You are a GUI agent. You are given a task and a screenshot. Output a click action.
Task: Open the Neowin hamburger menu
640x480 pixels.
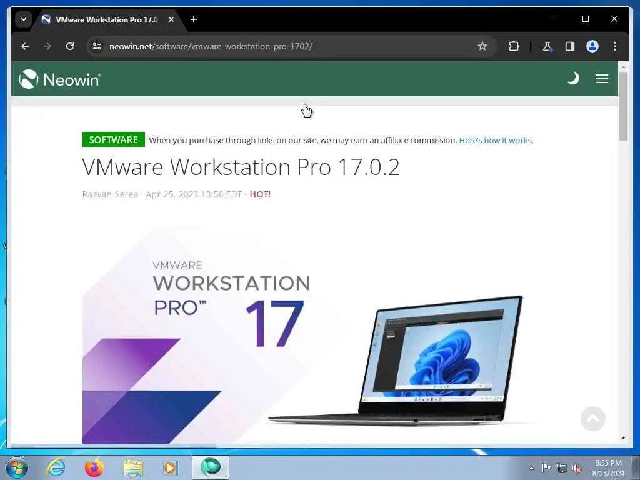[602, 78]
